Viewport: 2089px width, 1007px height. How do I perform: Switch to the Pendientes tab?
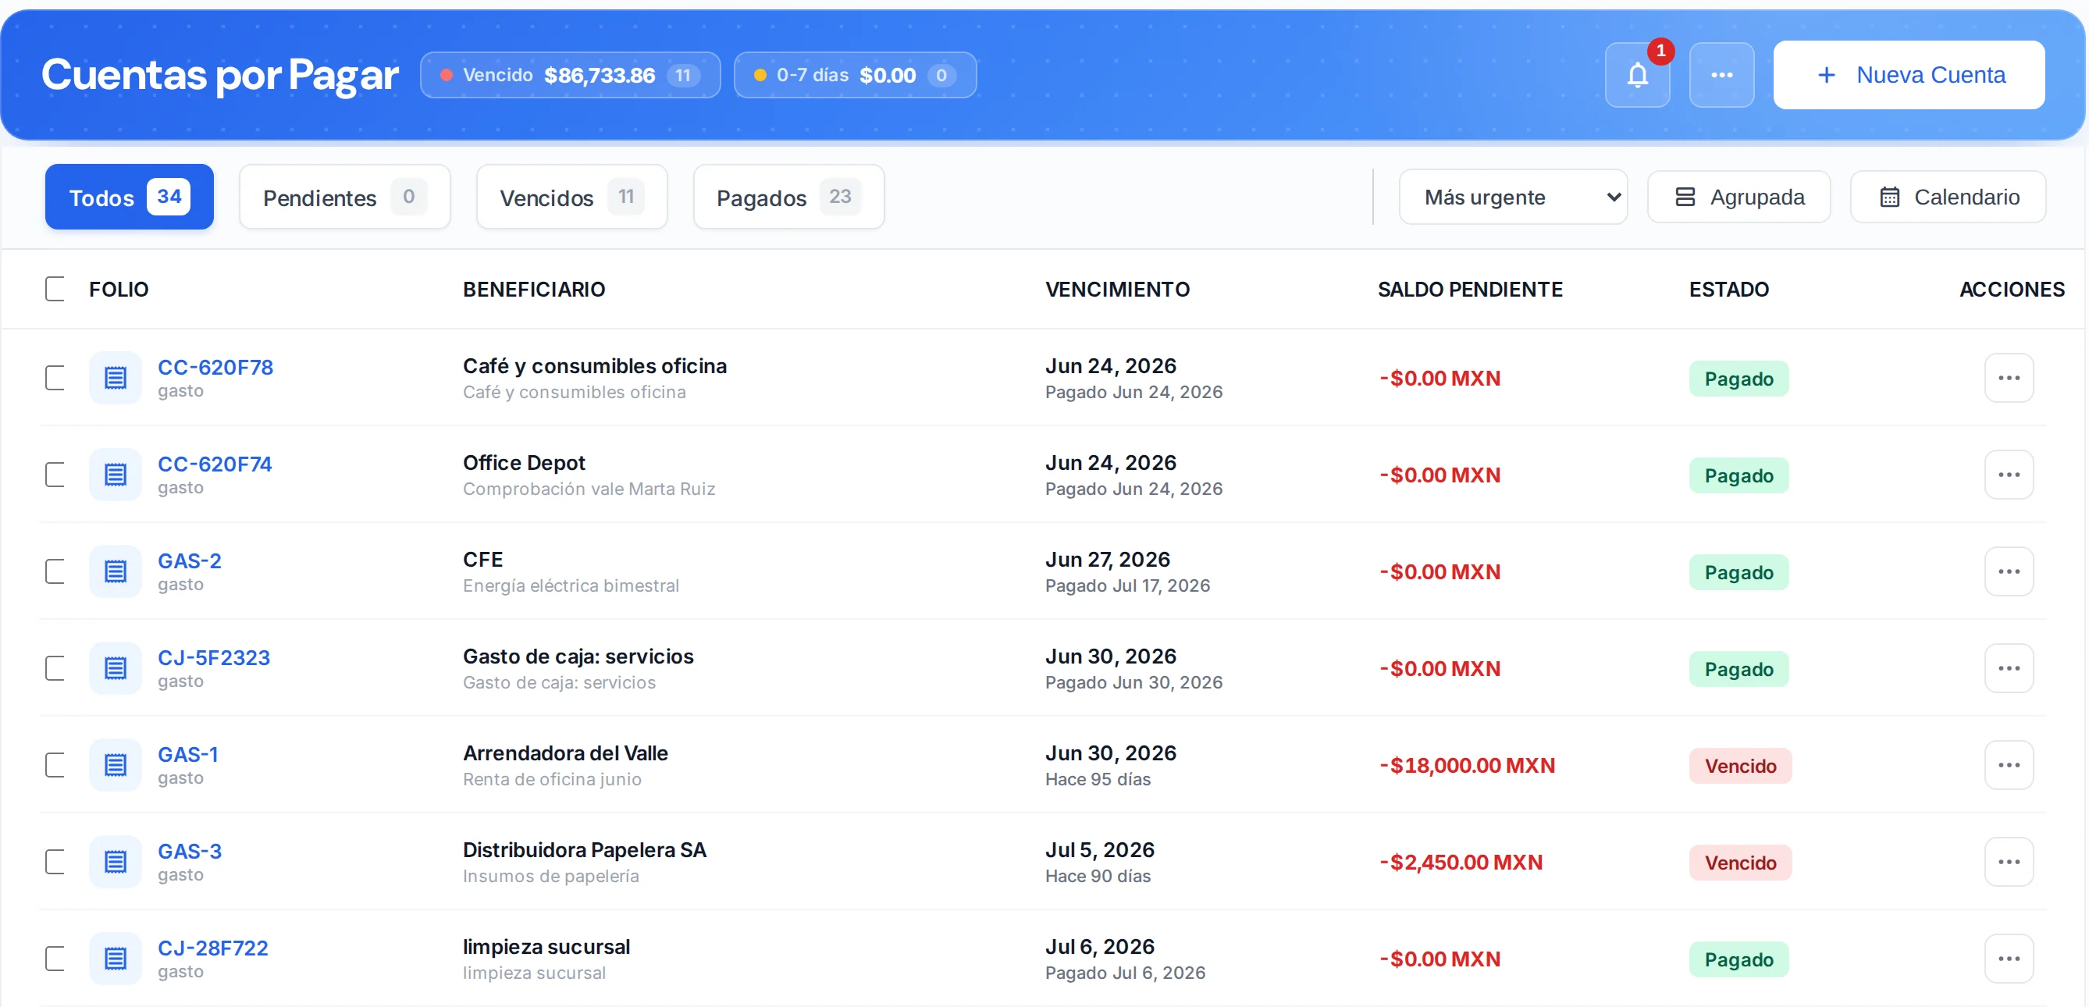(343, 197)
